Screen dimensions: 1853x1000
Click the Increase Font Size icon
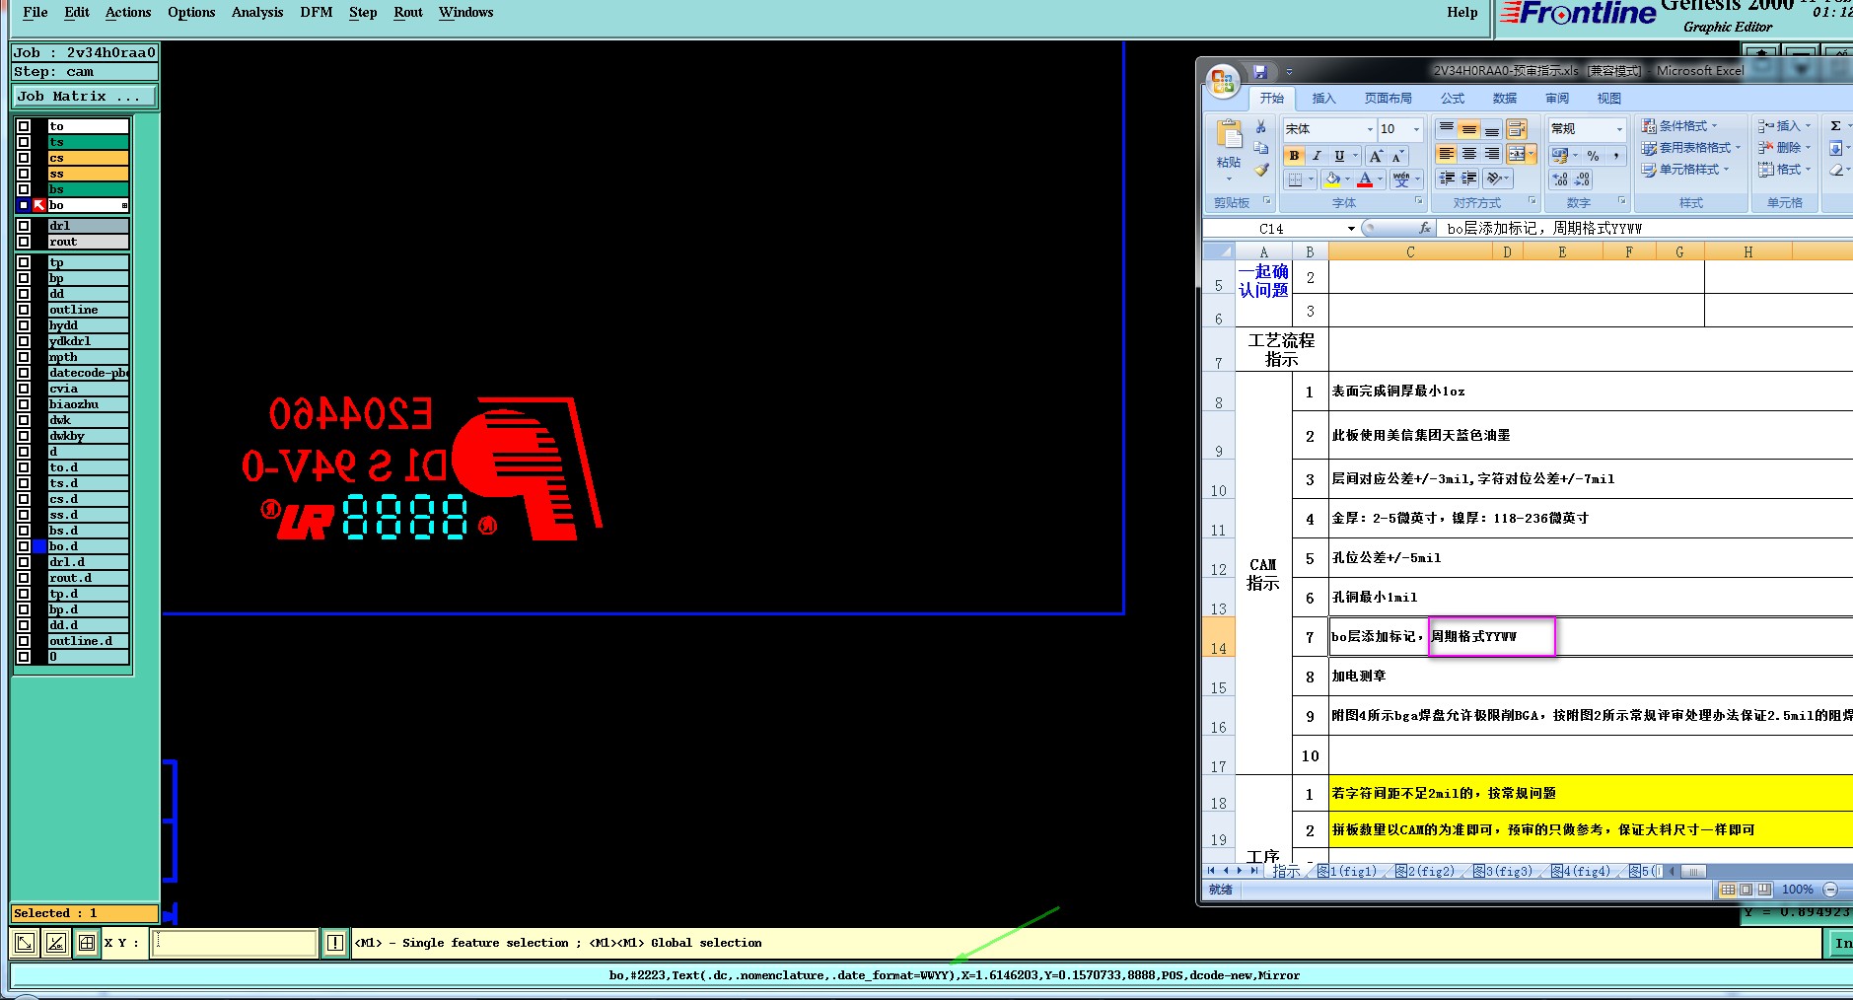[x=1376, y=156]
